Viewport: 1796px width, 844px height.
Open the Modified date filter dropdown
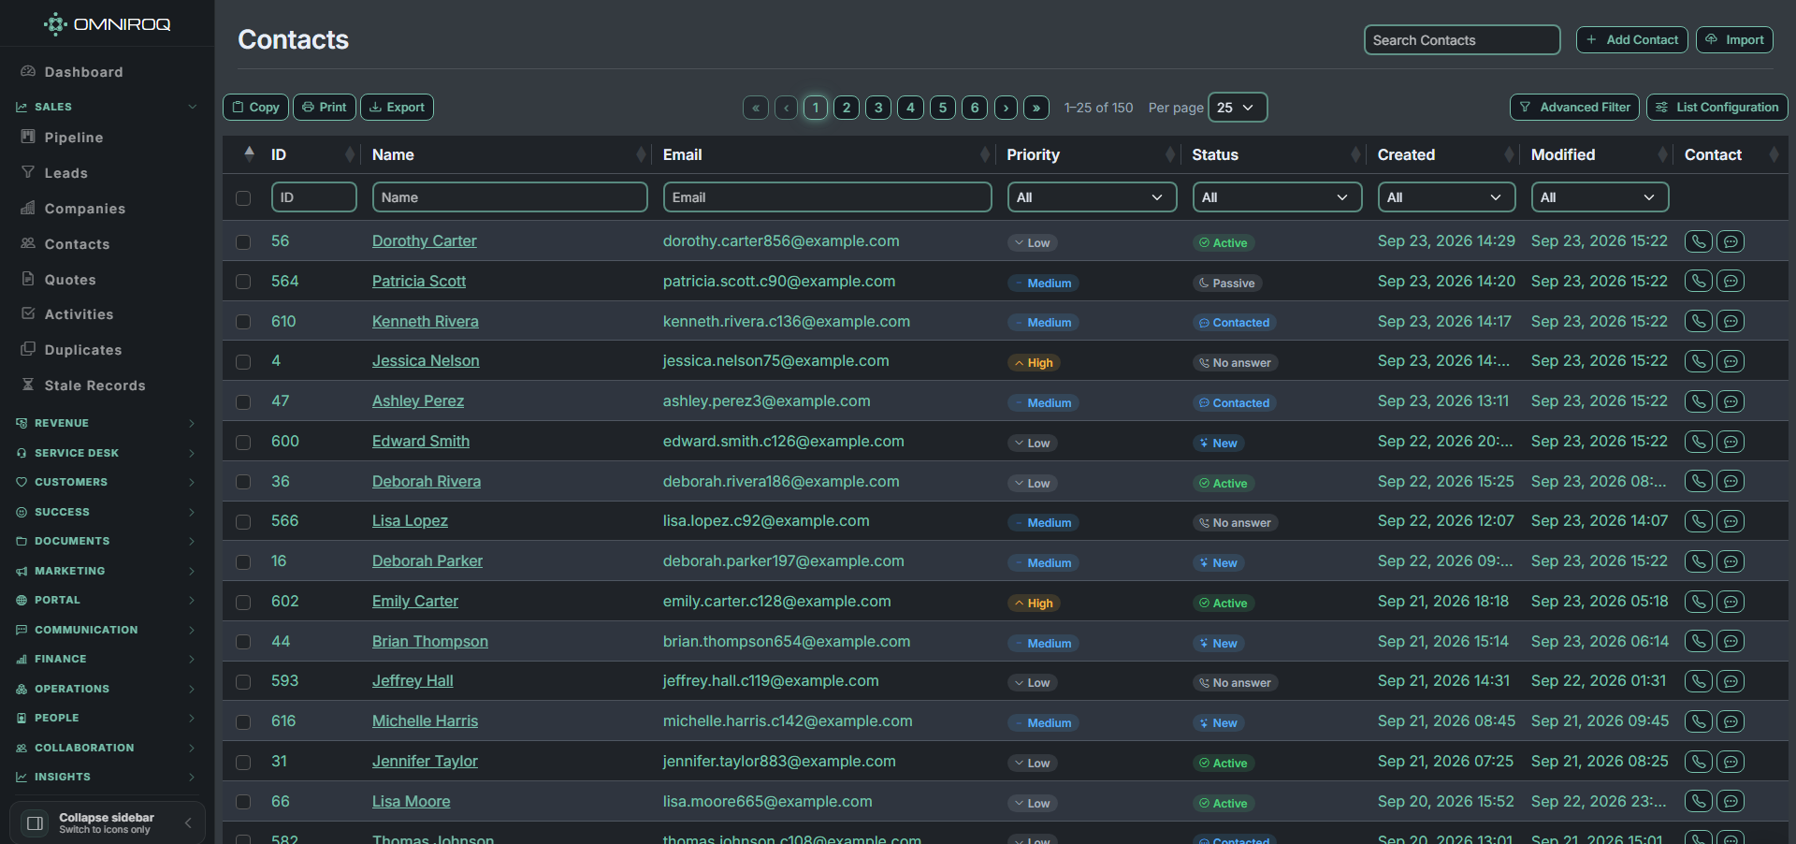click(x=1600, y=197)
